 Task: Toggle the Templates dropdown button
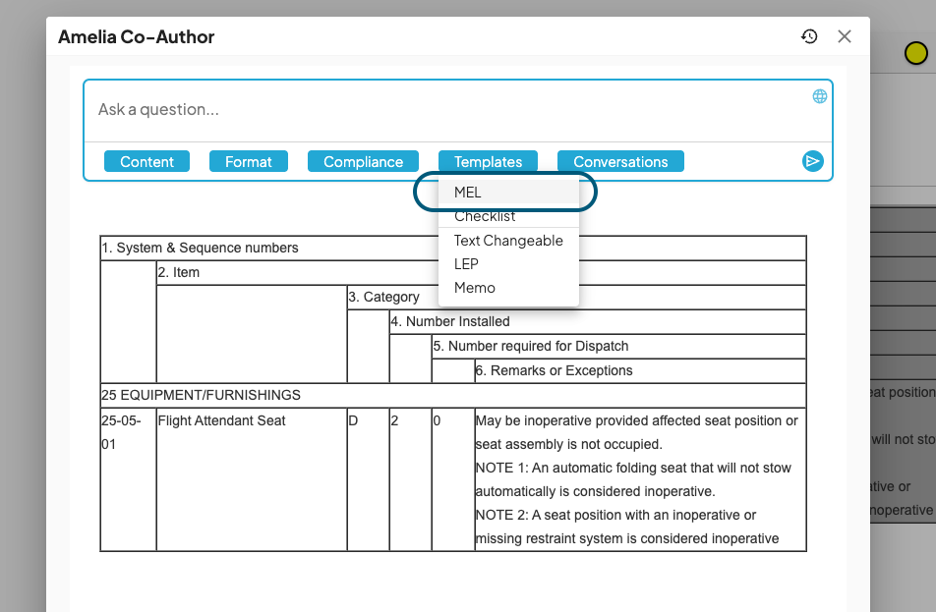tap(488, 162)
